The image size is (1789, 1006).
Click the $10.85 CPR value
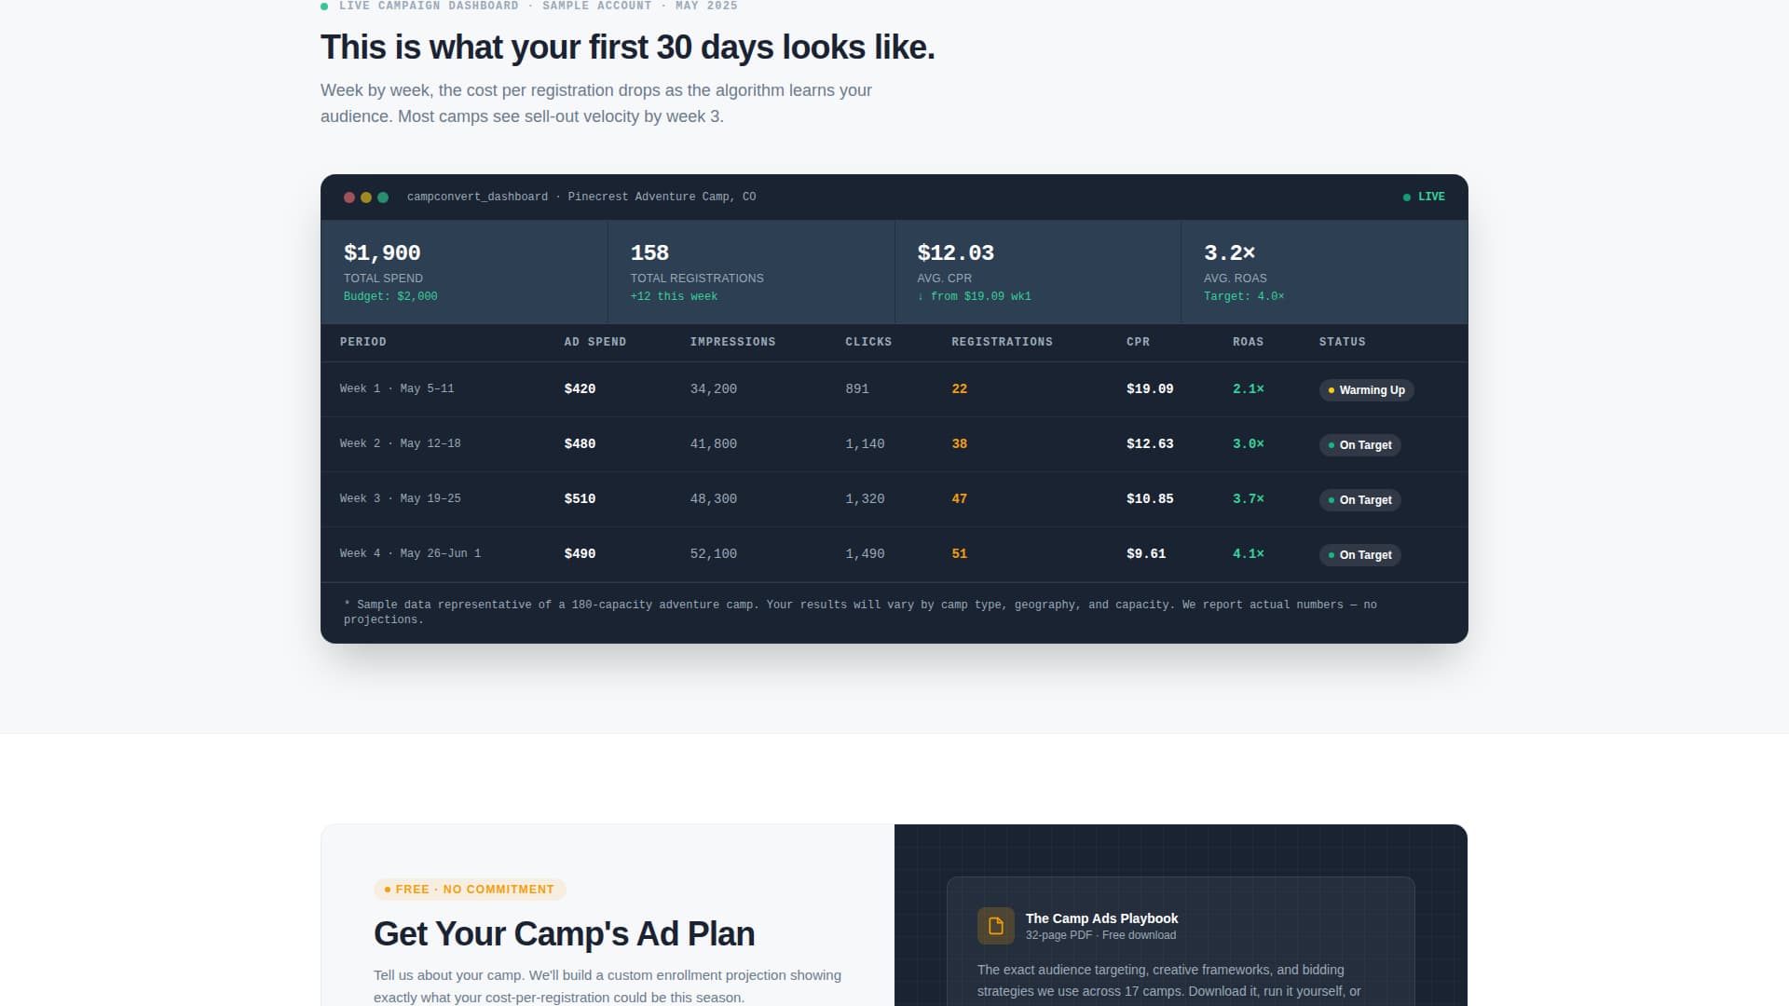1150,499
